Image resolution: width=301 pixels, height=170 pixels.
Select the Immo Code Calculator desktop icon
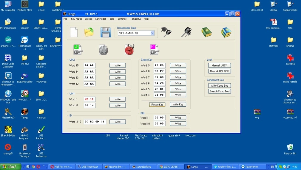tap(8, 61)
